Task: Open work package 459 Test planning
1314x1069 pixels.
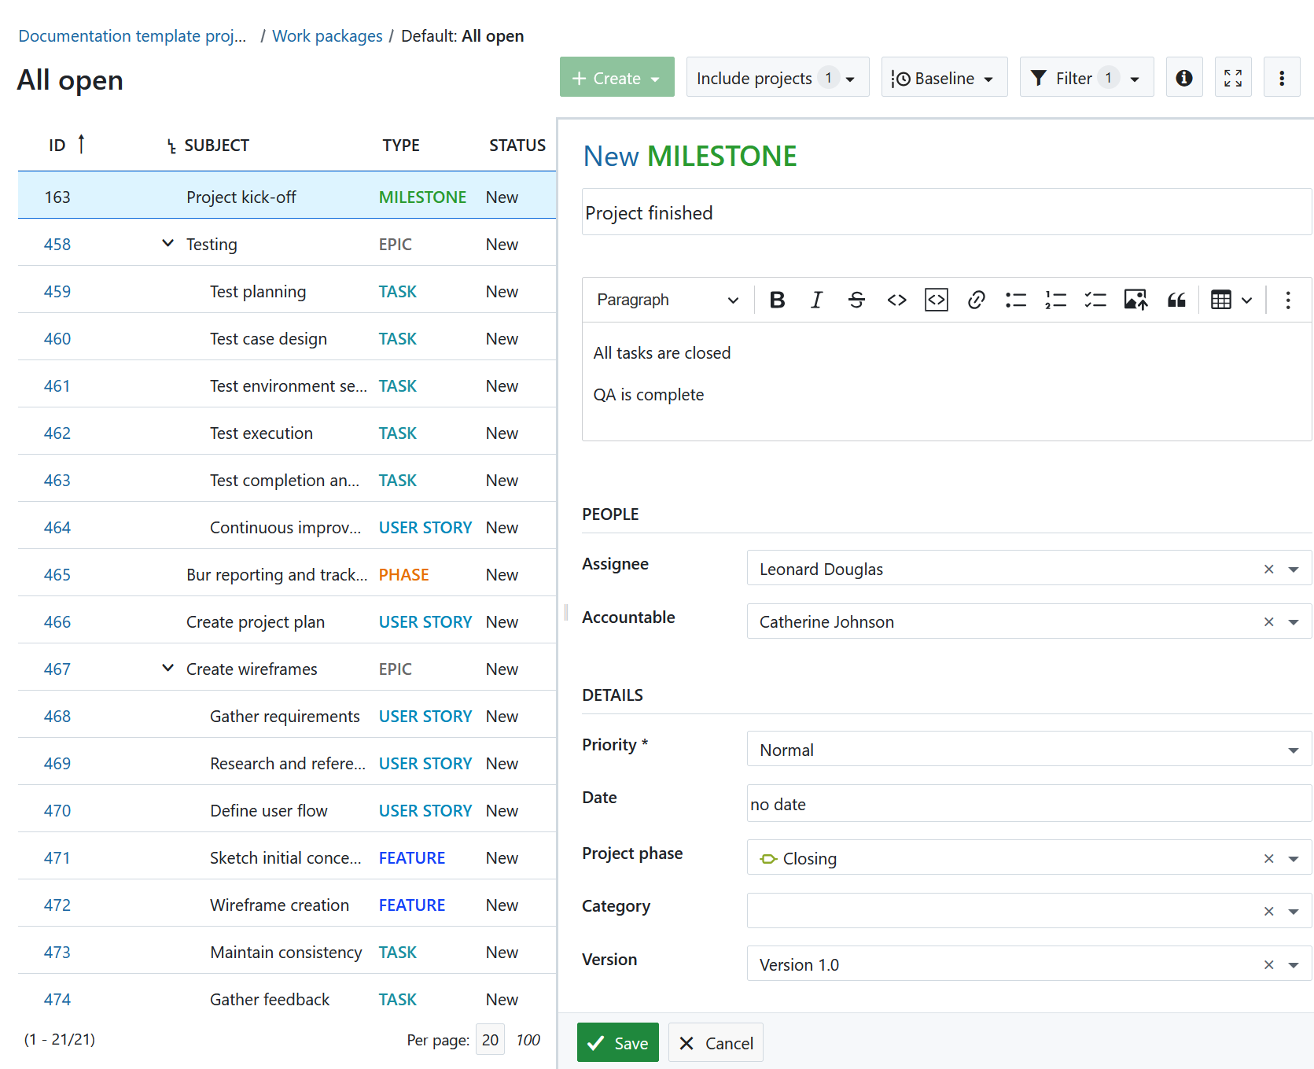Action: 57,291
